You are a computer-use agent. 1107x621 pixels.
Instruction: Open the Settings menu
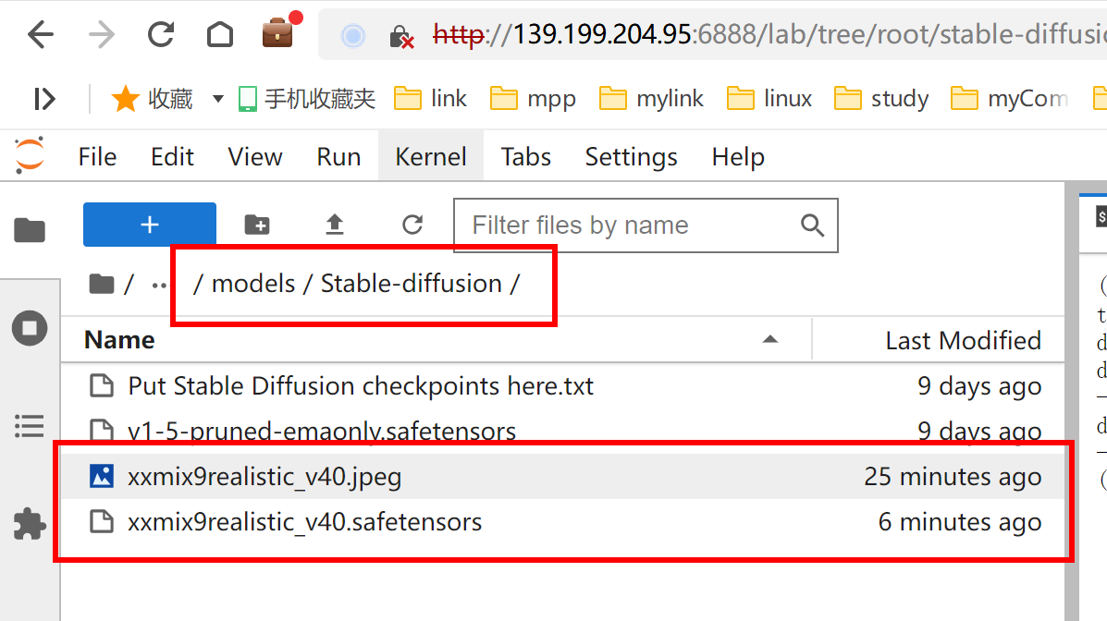pyautogui.click(x=631, y=157)
